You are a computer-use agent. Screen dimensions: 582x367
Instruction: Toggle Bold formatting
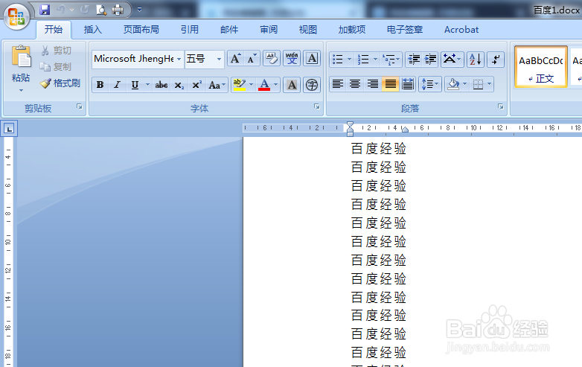(100, 85)
